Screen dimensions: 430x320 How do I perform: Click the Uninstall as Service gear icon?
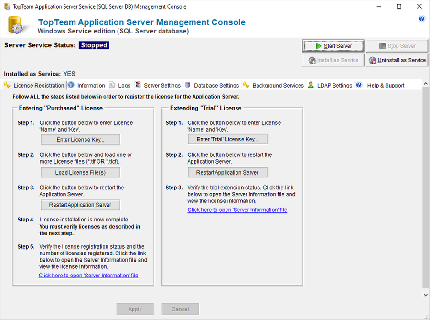tap(372, 60)
